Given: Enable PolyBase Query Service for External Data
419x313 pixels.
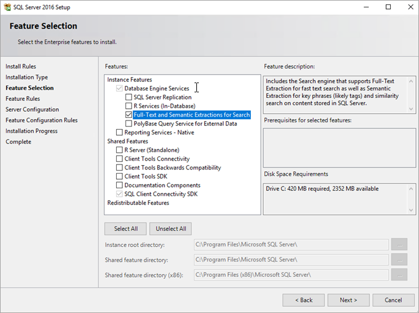Looking at the screenshot, I should 128,123.
